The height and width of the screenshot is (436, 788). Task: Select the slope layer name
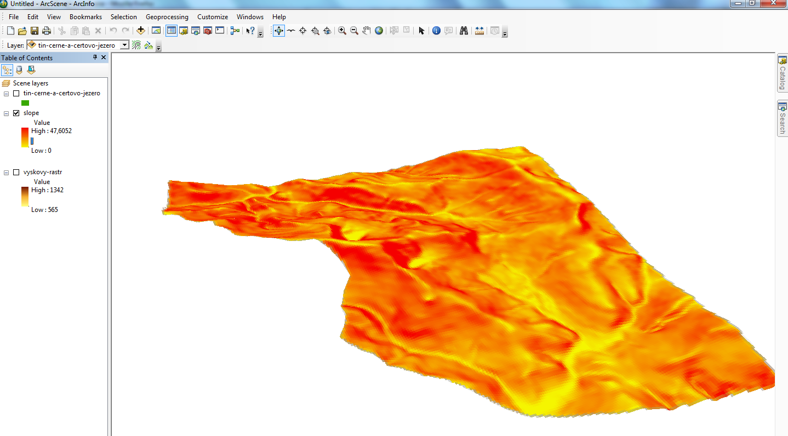point(31,113)
